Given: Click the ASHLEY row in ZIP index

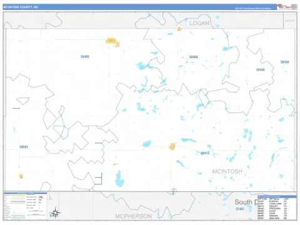Looking at the screenshot, I should click(x=272, y=206).
